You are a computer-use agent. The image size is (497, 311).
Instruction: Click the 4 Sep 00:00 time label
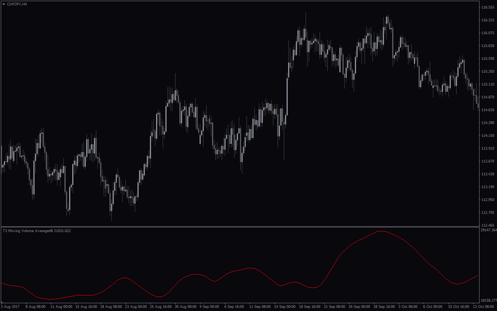pyautogui.click(x=209, y=307)
